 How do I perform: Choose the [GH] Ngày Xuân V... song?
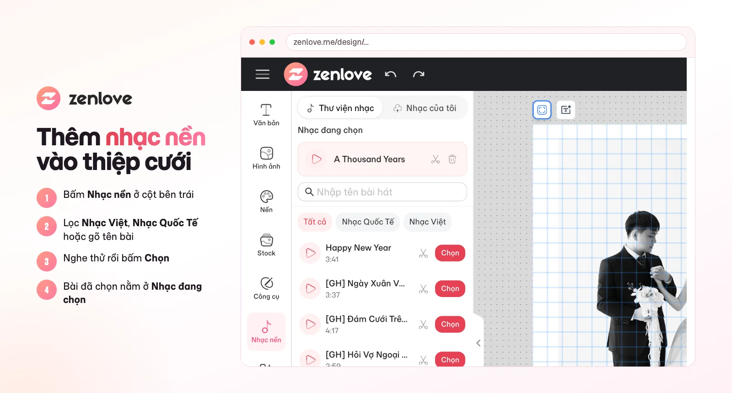[x=450, y=289]
